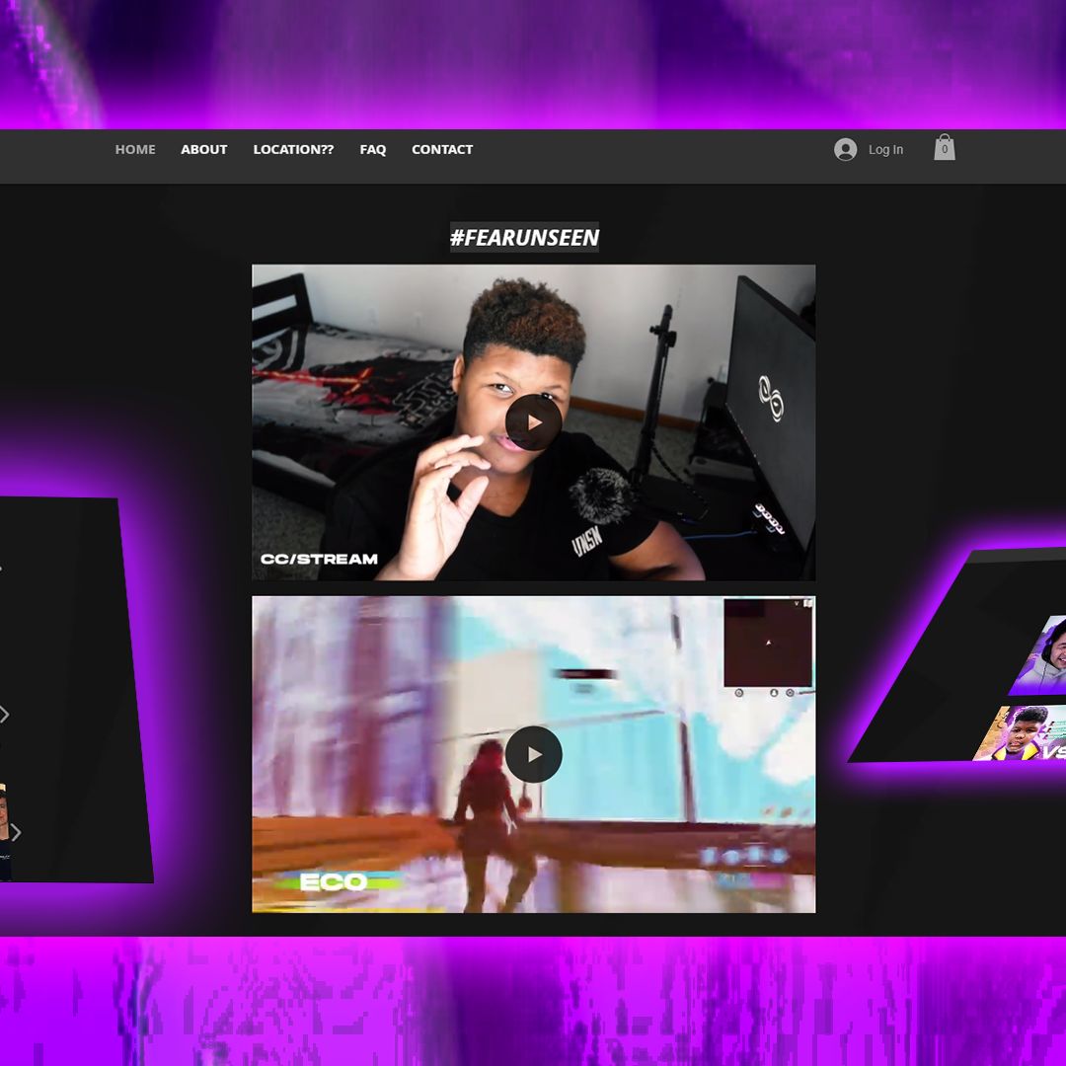1066x1066 pixels.
Task: Click the upper right chevron in the left panel
Action: (x=5, y=714)
